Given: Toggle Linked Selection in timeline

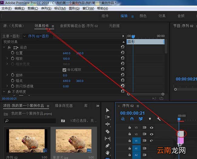Looking at the screenshot, I should click(141, 119).
